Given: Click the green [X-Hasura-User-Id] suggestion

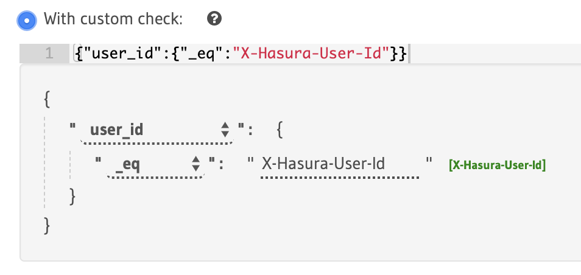Looking at the screenshot, I should click(x=497, y=165).
